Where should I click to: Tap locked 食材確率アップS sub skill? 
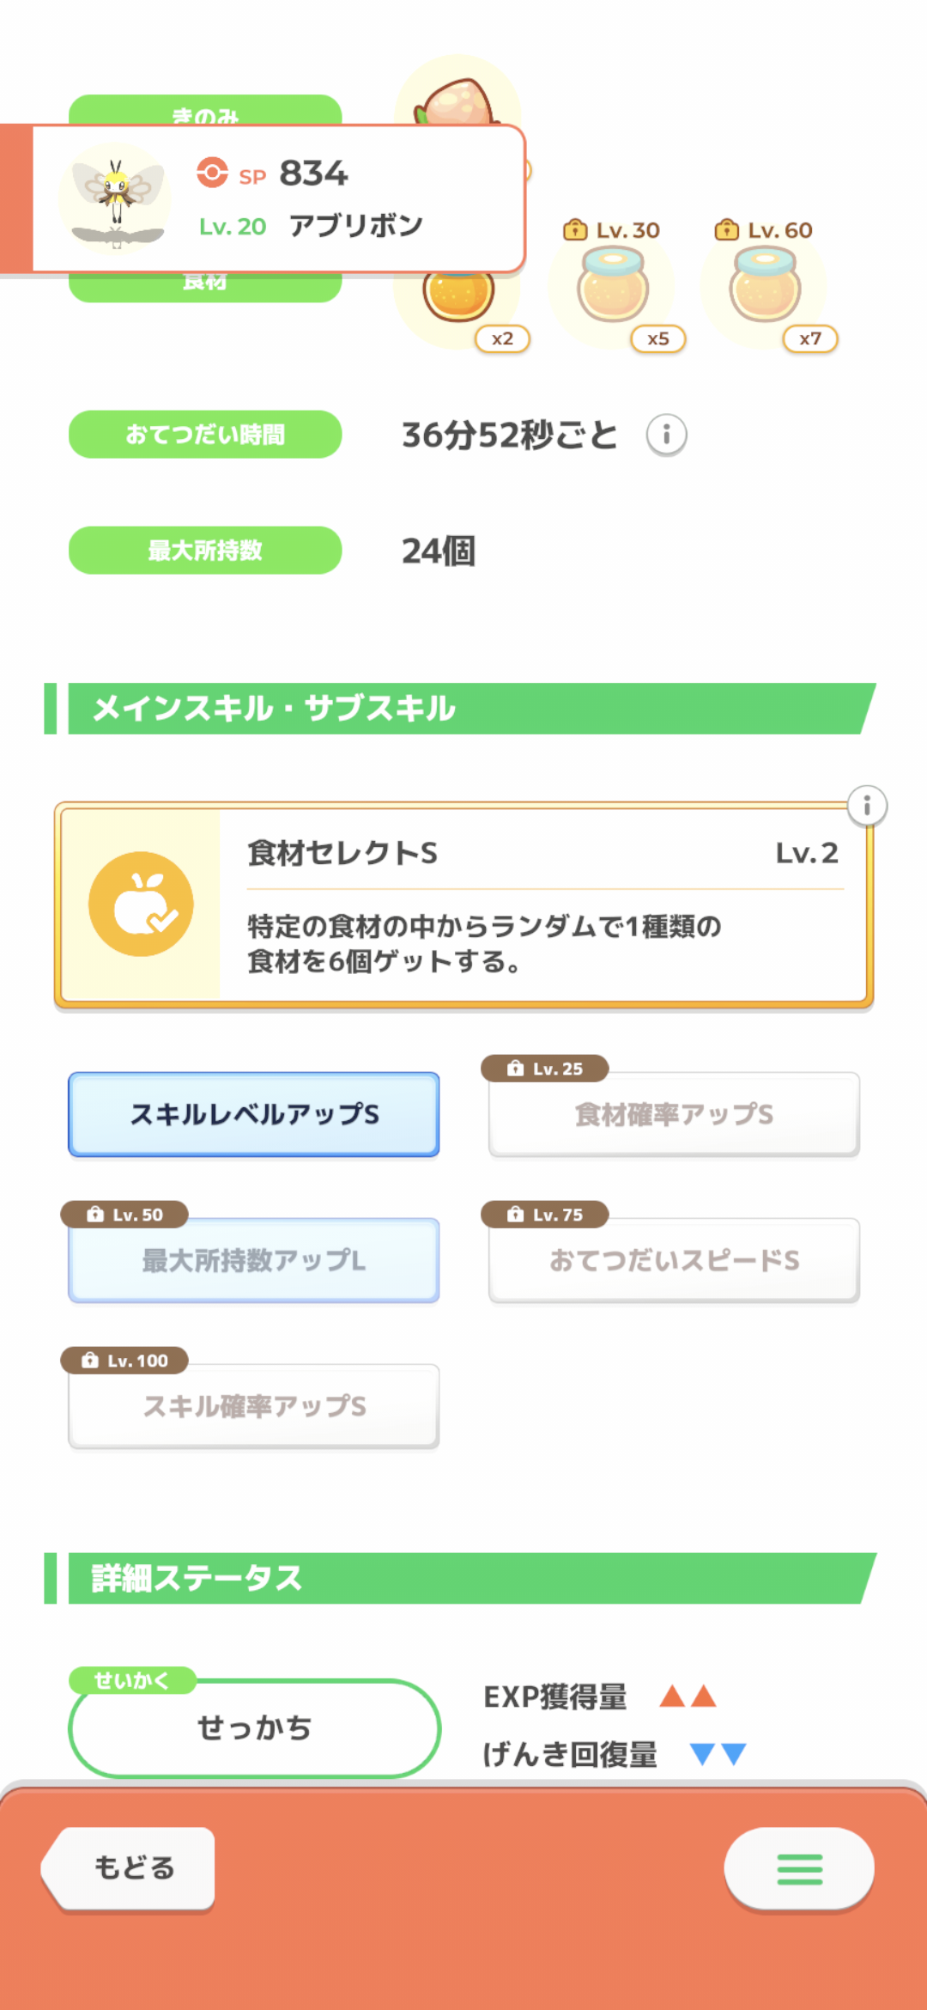coord(674,1114)
